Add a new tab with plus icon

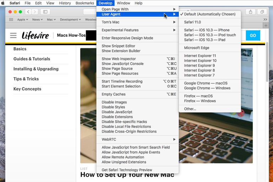point(266,26)
